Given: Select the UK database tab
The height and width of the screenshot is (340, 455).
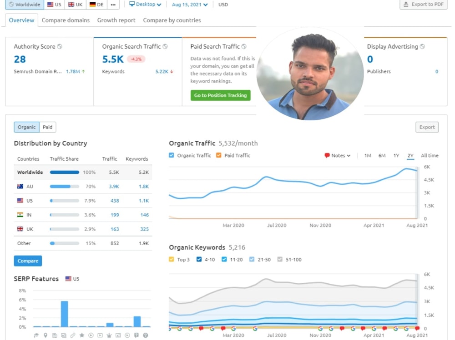Looking at the screenshot, I should [76, 5].
